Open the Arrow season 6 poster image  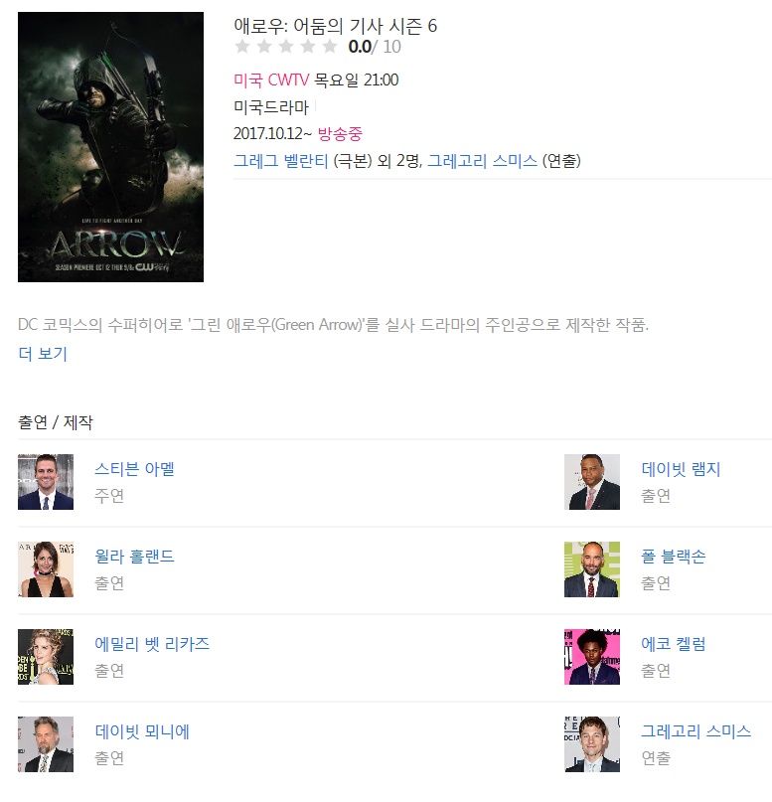pos(110,147)
